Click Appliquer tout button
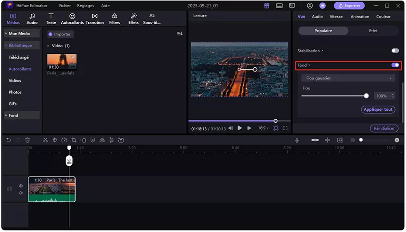 (x=378, y=109)
